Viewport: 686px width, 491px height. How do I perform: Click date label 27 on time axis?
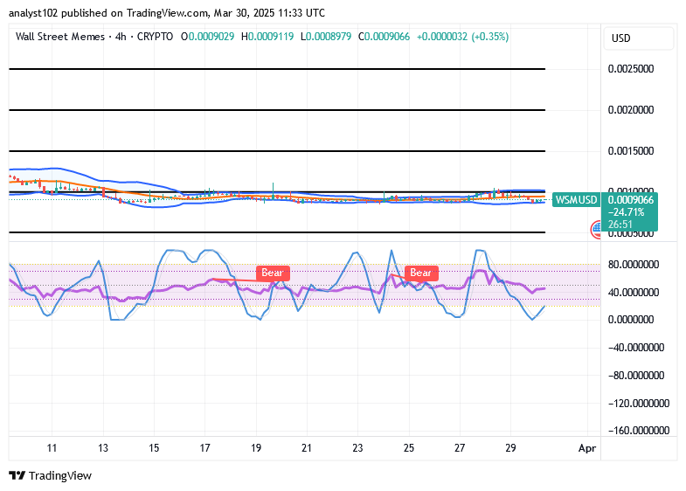coord(460,448)
